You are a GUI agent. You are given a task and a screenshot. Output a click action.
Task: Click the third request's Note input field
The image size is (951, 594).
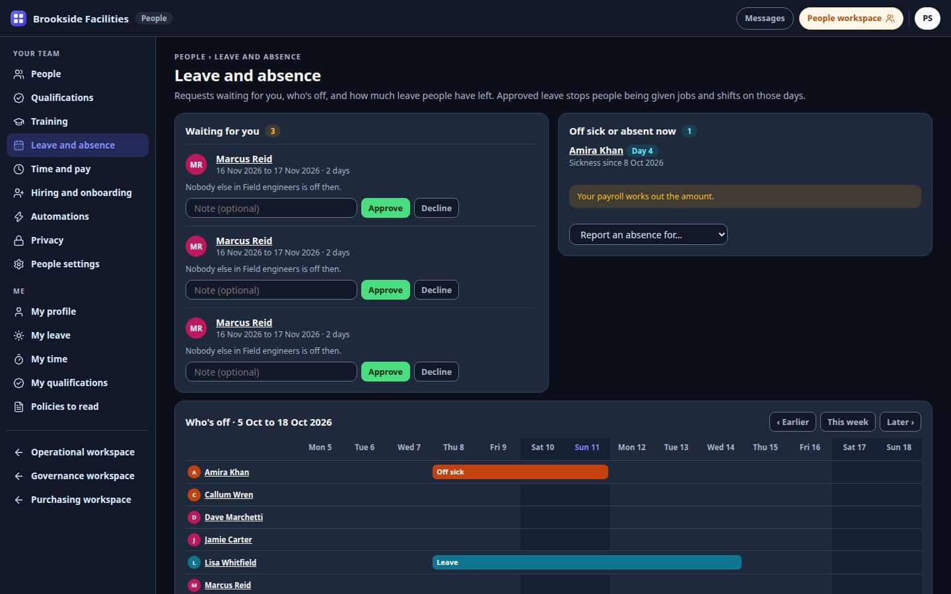coord(271,372)
